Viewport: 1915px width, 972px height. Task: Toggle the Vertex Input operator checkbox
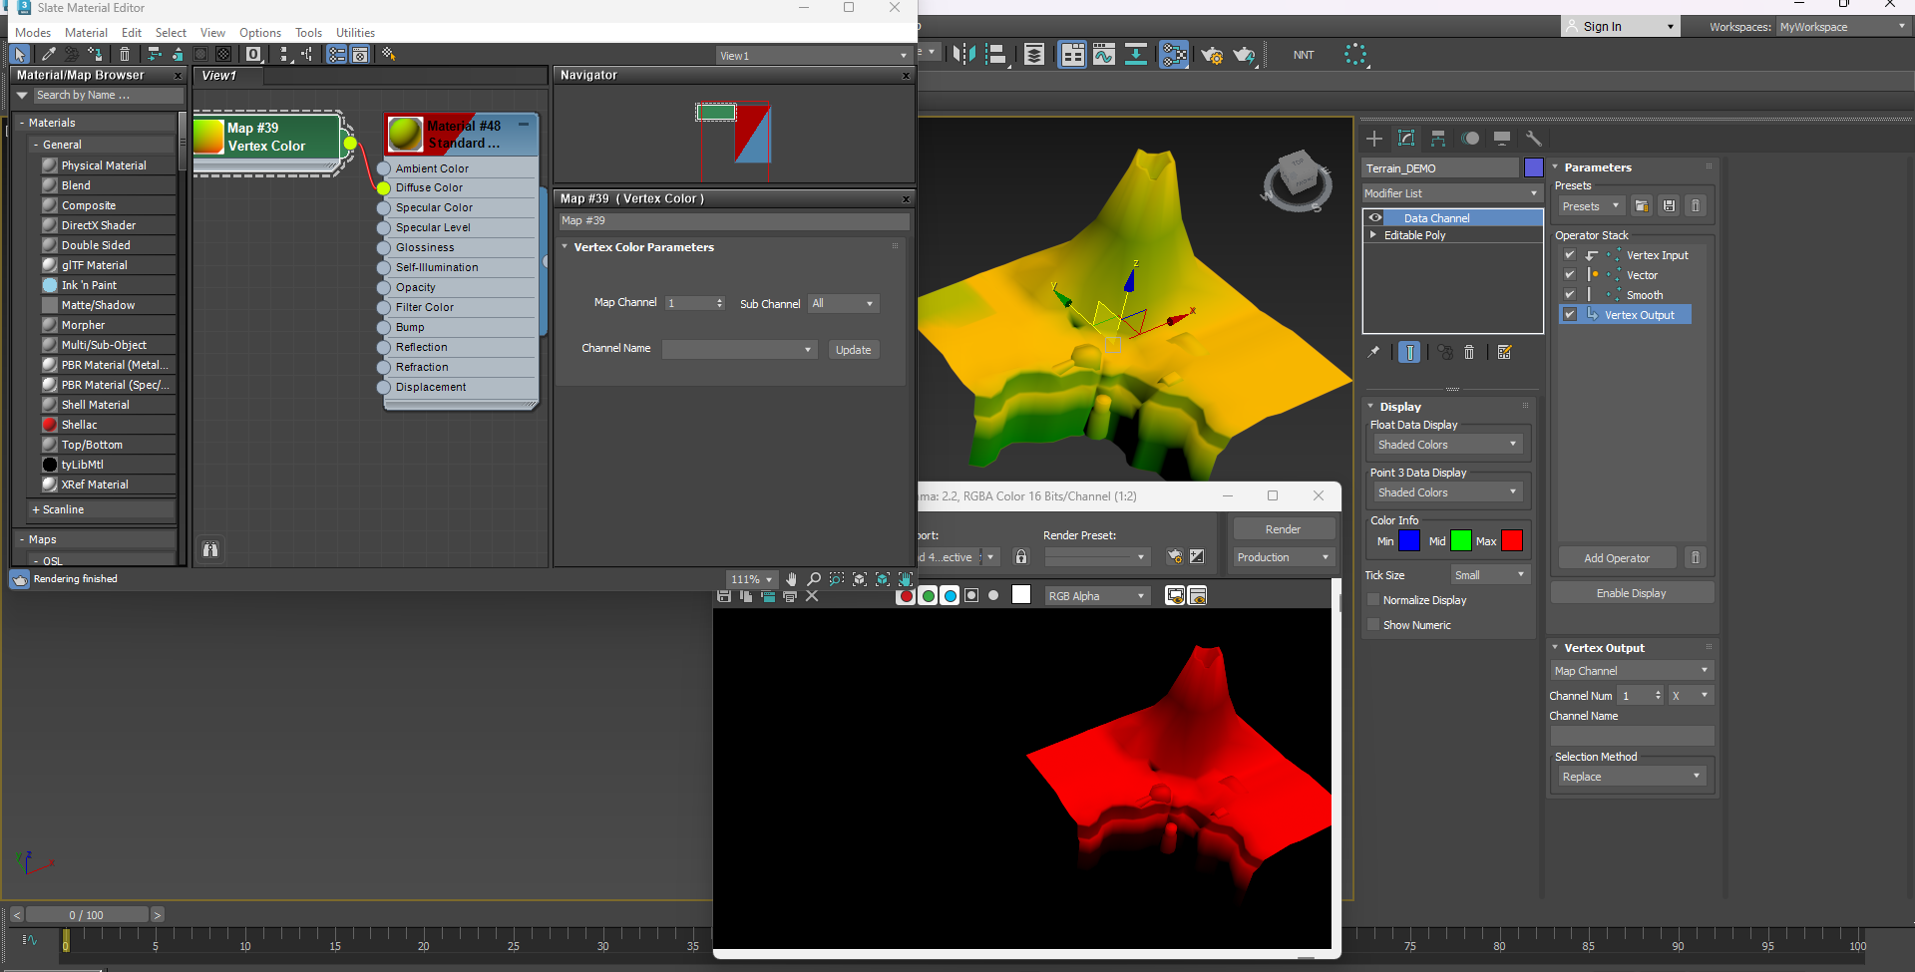click(x=1570, y=255)
